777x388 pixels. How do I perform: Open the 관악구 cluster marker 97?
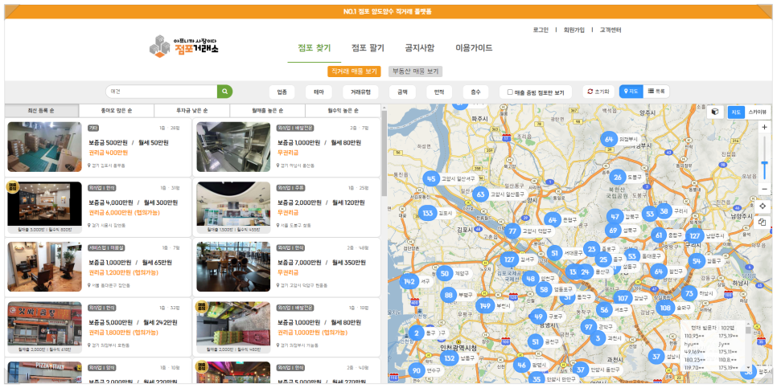click(589, 327)
